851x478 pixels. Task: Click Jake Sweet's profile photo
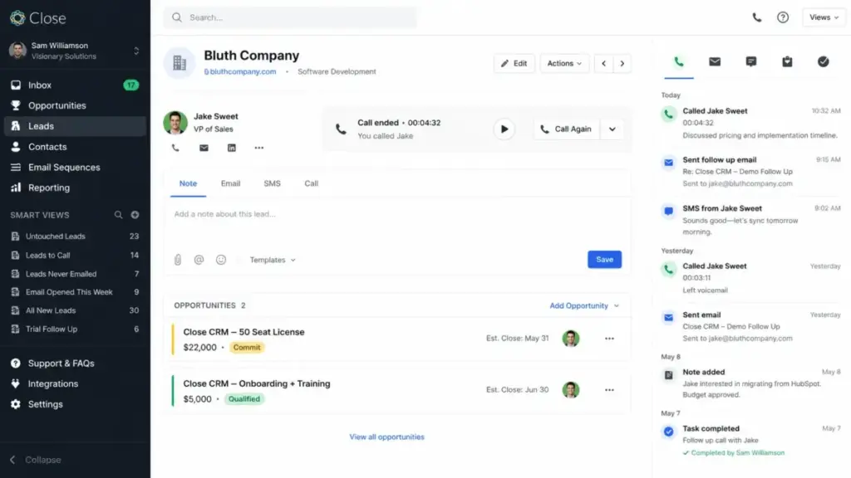[x=175, y=123]
